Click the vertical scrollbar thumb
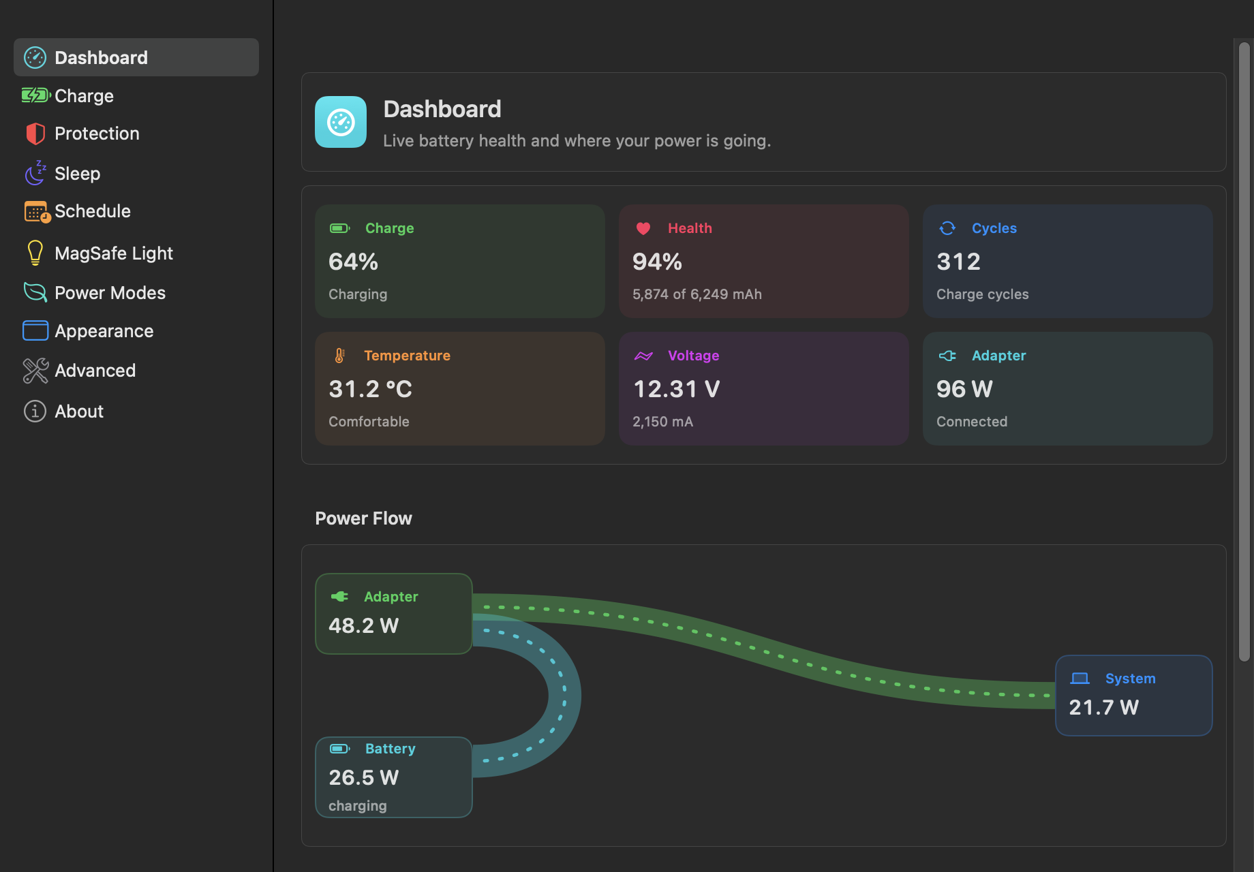Viewport: 1254px width, 872px height. click(1244, 352)
